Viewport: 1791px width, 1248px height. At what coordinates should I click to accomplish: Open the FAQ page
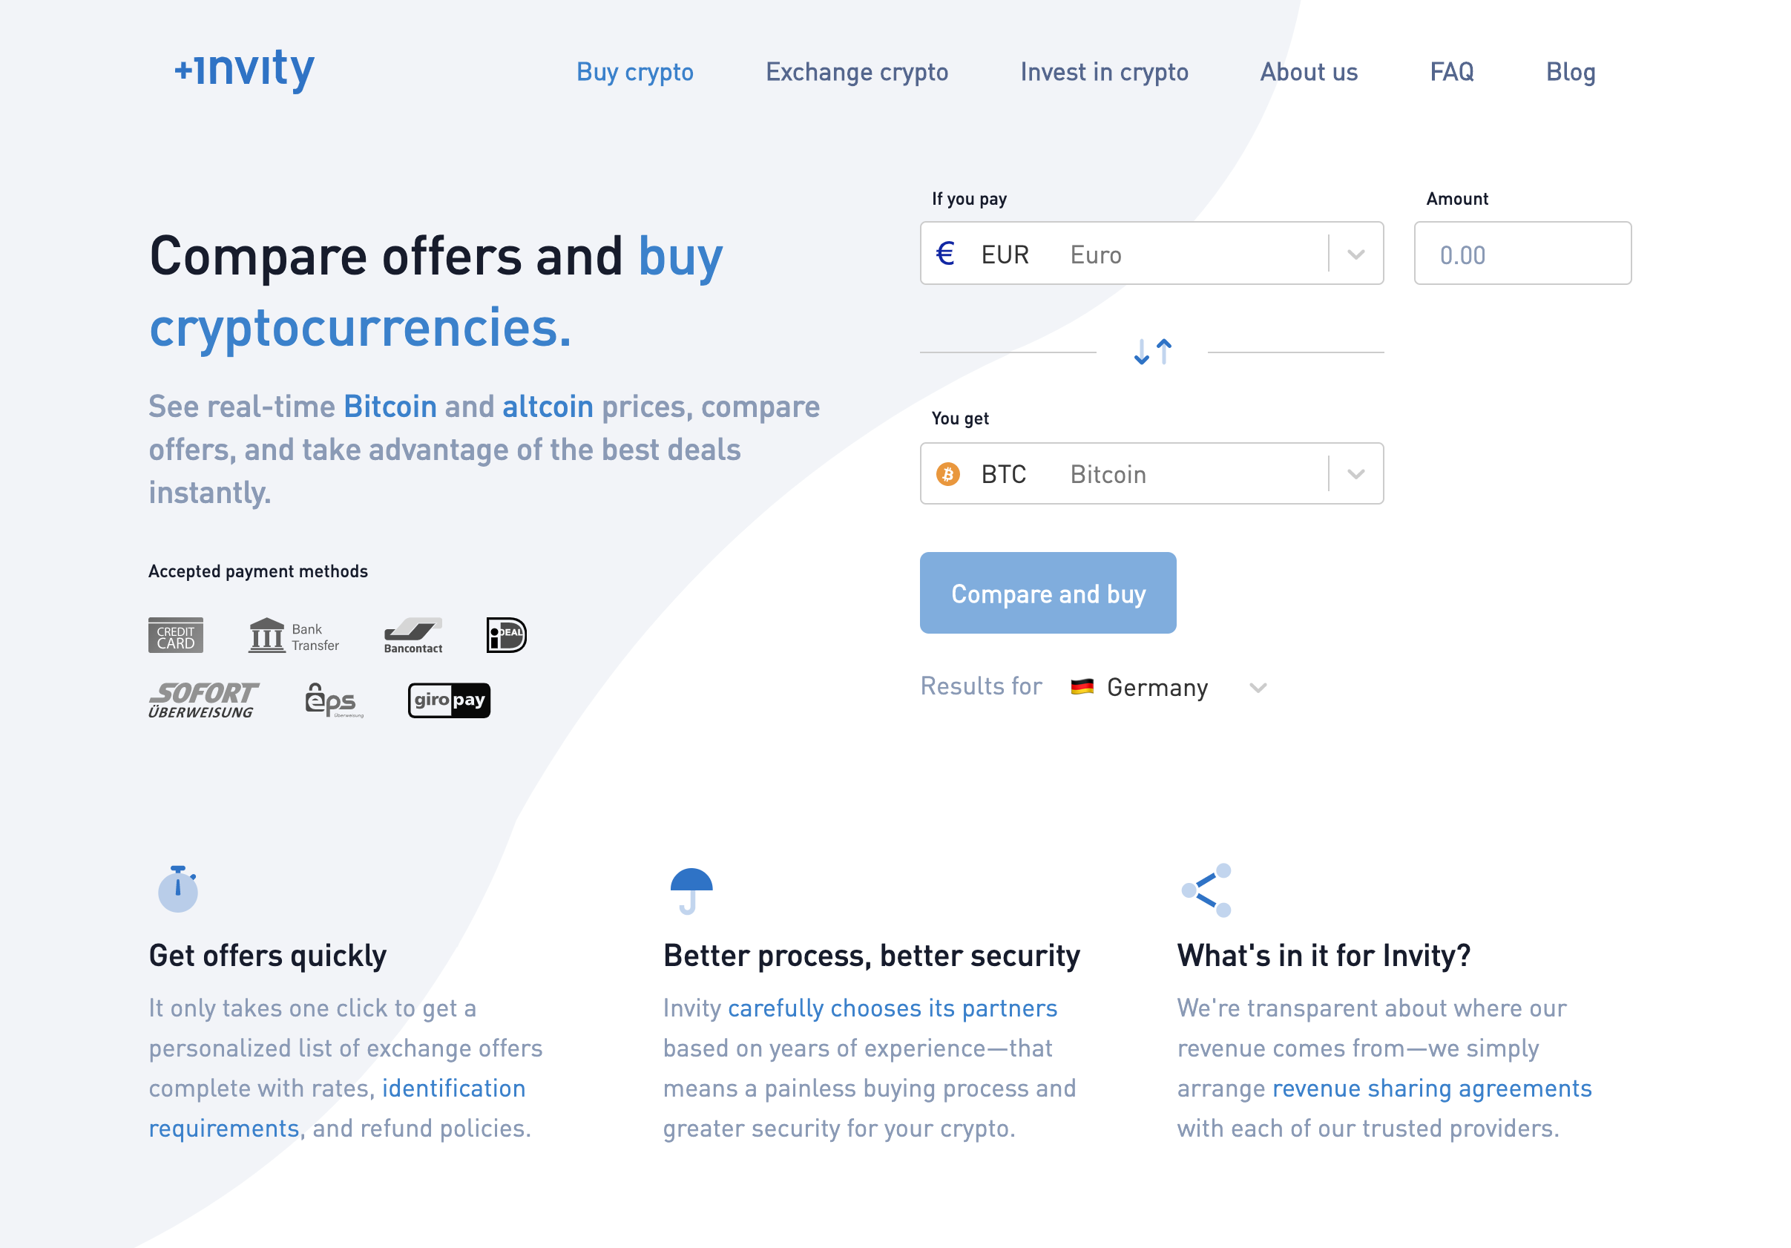(x=1452, y=72)
